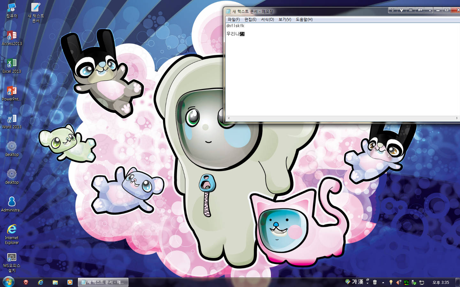Click the Show Desktop taskbar strip
The height and width of the screenshot is (287, 460).
point(458,282)
